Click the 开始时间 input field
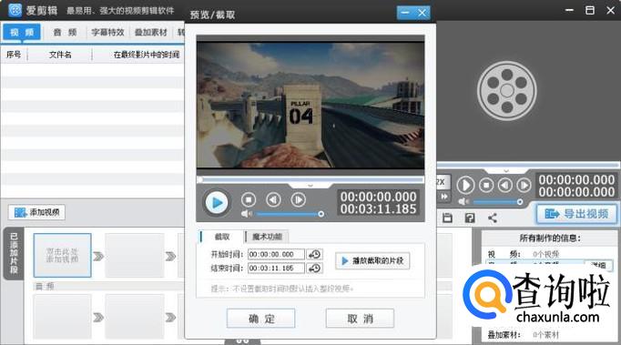The width and height of the screenshot is (621, 345). (x=276, y=254)
